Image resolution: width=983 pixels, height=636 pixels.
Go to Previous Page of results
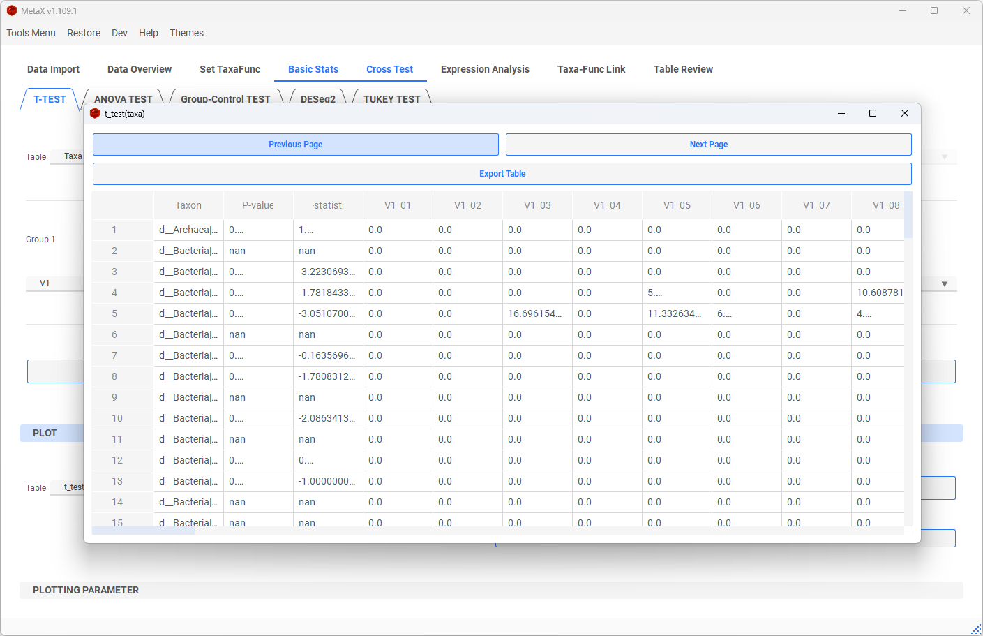[296, 145]
